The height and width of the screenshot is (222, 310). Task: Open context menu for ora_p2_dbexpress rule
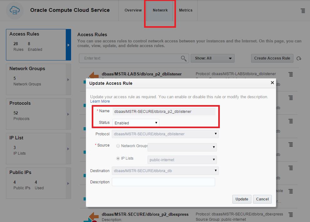[290, 214]
